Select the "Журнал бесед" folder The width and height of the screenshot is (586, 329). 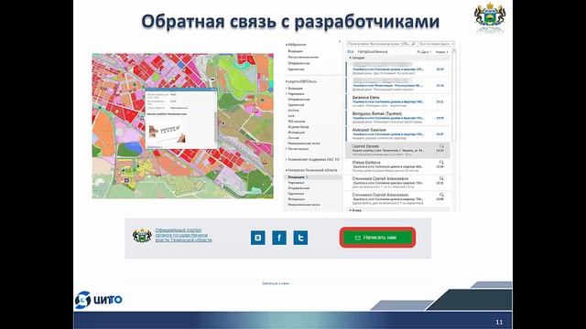pos(298,127)
